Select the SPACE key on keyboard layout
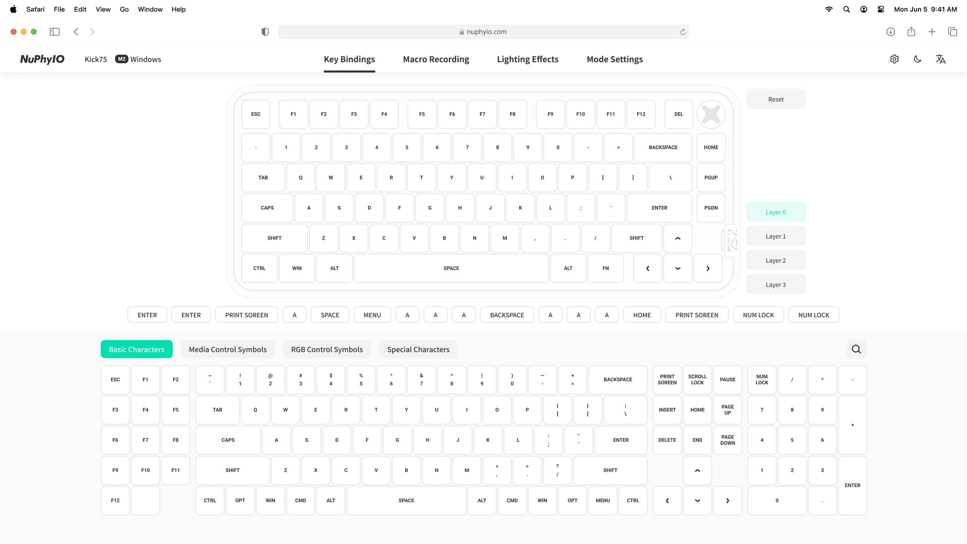The width and height of the screenshot is (967, 544). coord(451,268)
